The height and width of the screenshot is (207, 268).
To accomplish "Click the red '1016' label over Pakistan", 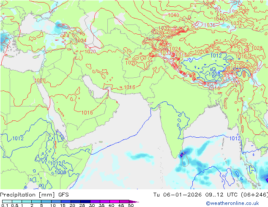I will pos(129,87).
